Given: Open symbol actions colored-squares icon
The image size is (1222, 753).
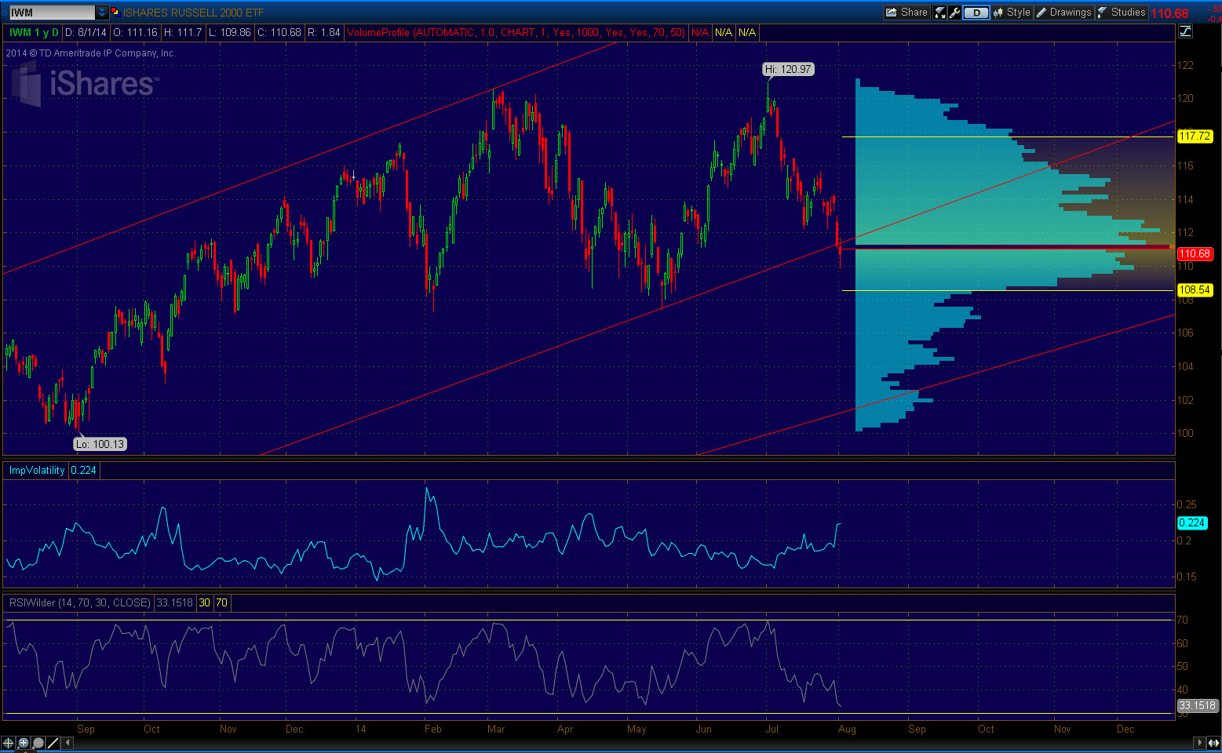Looking at the screenshot, I should point(115,13).
